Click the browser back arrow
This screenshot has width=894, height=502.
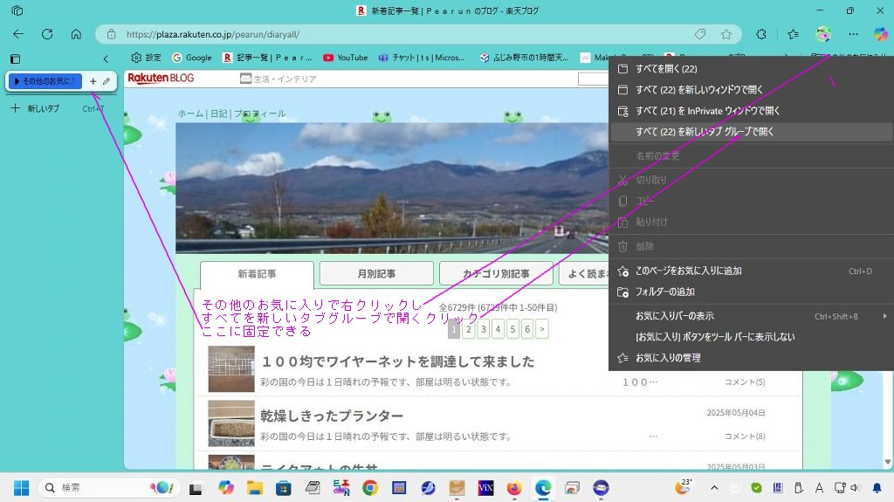click(18, 34)
